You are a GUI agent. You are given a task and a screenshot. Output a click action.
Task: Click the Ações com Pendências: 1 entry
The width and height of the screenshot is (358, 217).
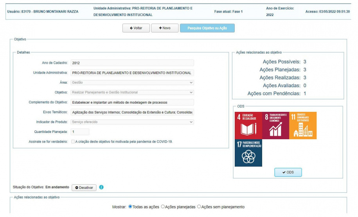coord(277,93)
